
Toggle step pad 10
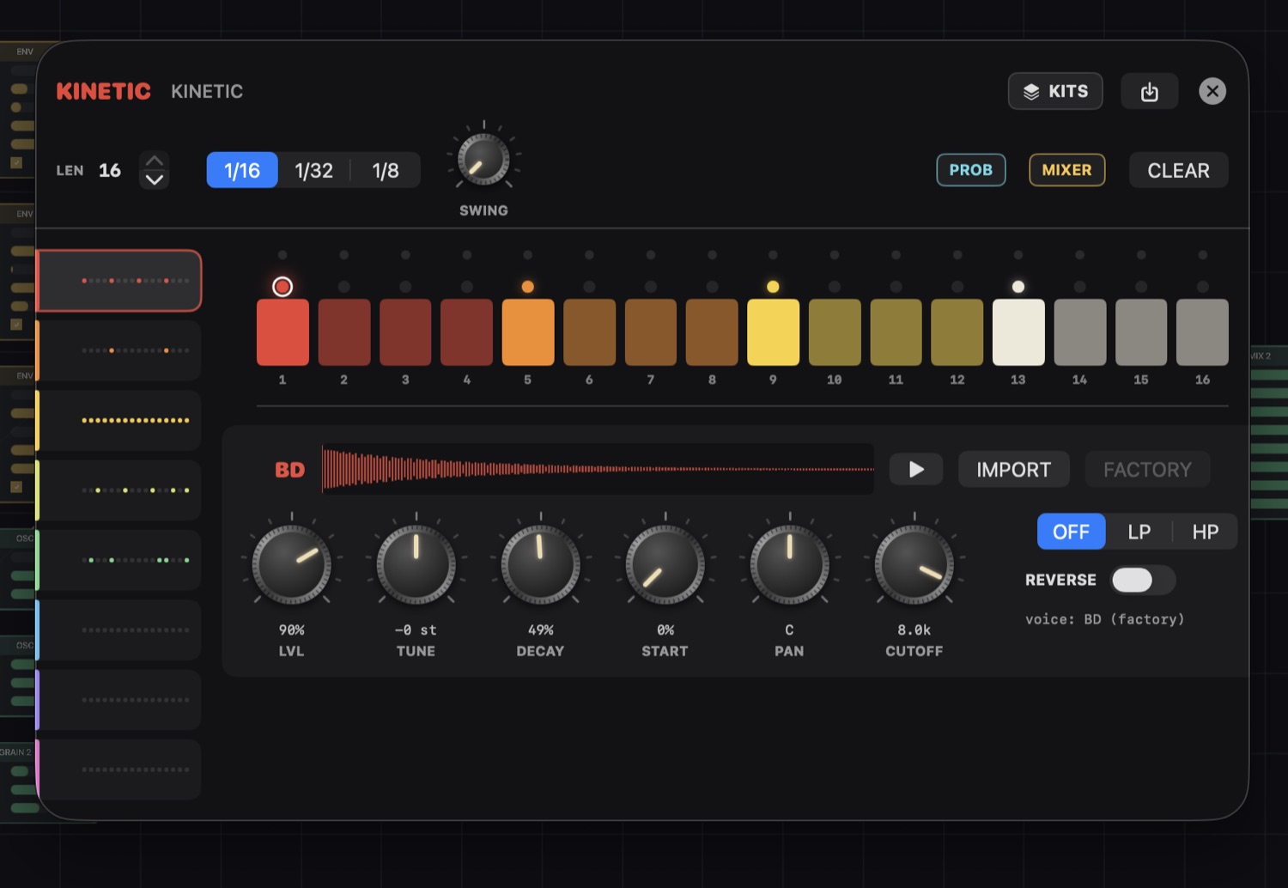coord(835,332)
